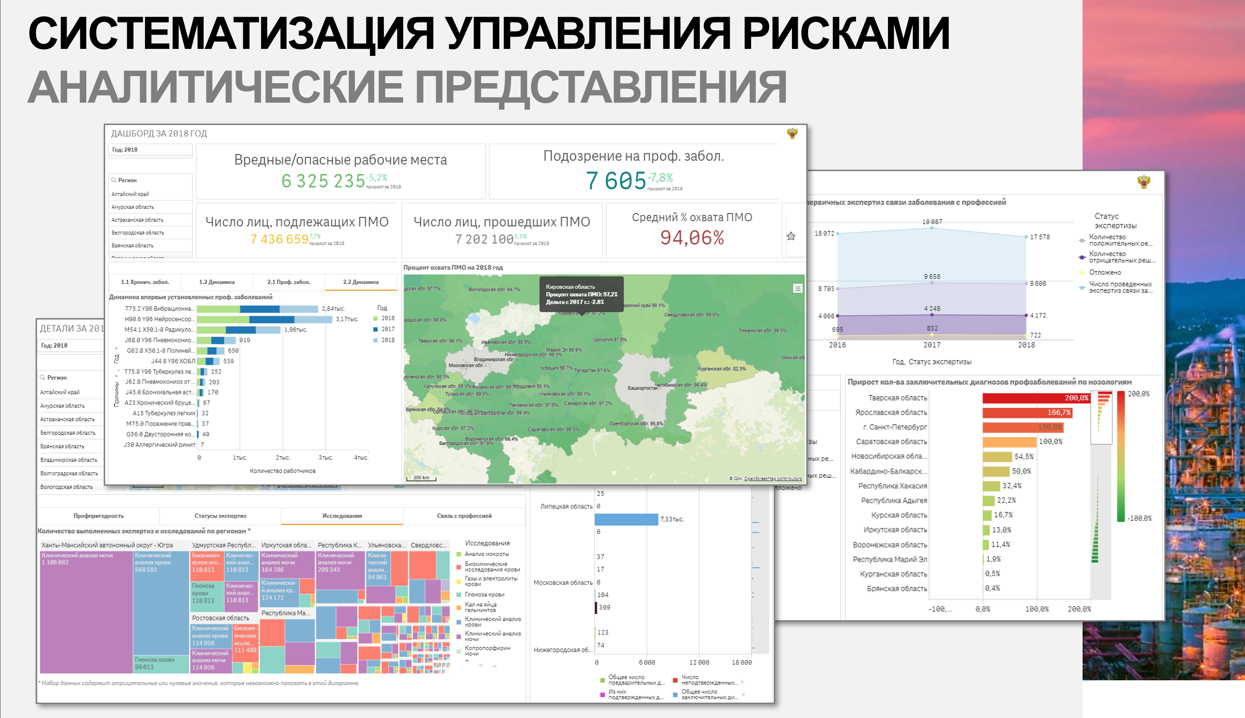The height and width of the screenshot is (718, 1245).
Task: Click the Число лиц, подлежащих ПМО tile
Action: point(297,230)
